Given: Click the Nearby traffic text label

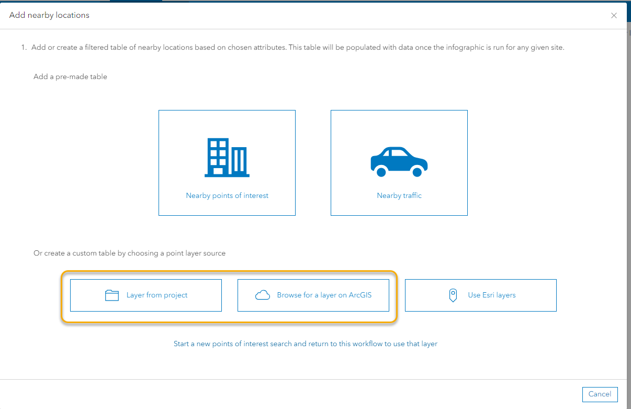Looking at the screenshot, I should click(x=399, y=195).
